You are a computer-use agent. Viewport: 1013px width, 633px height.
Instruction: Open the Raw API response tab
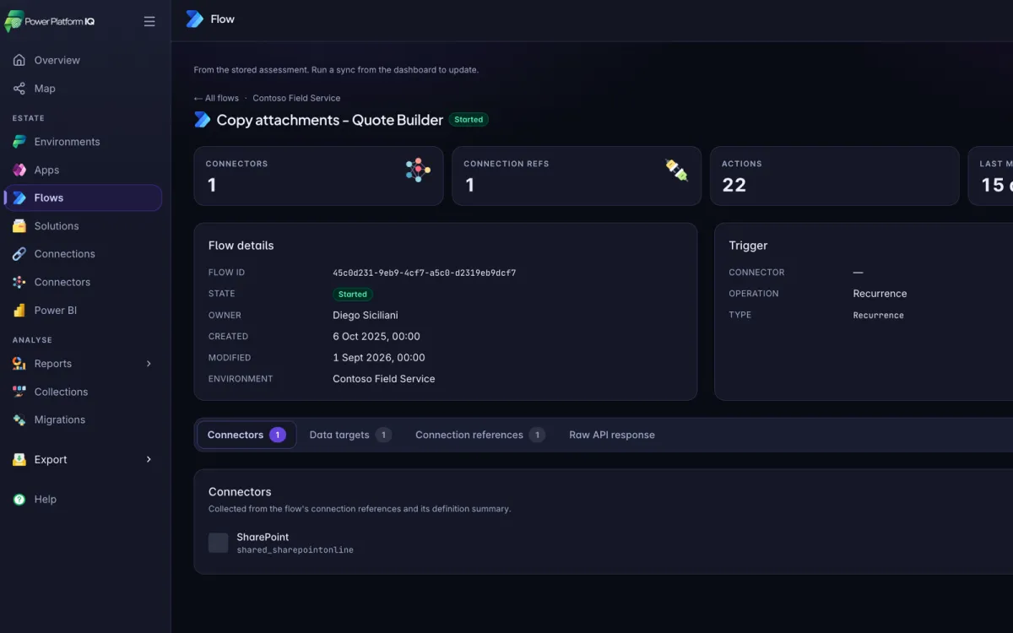coord(612,435)
